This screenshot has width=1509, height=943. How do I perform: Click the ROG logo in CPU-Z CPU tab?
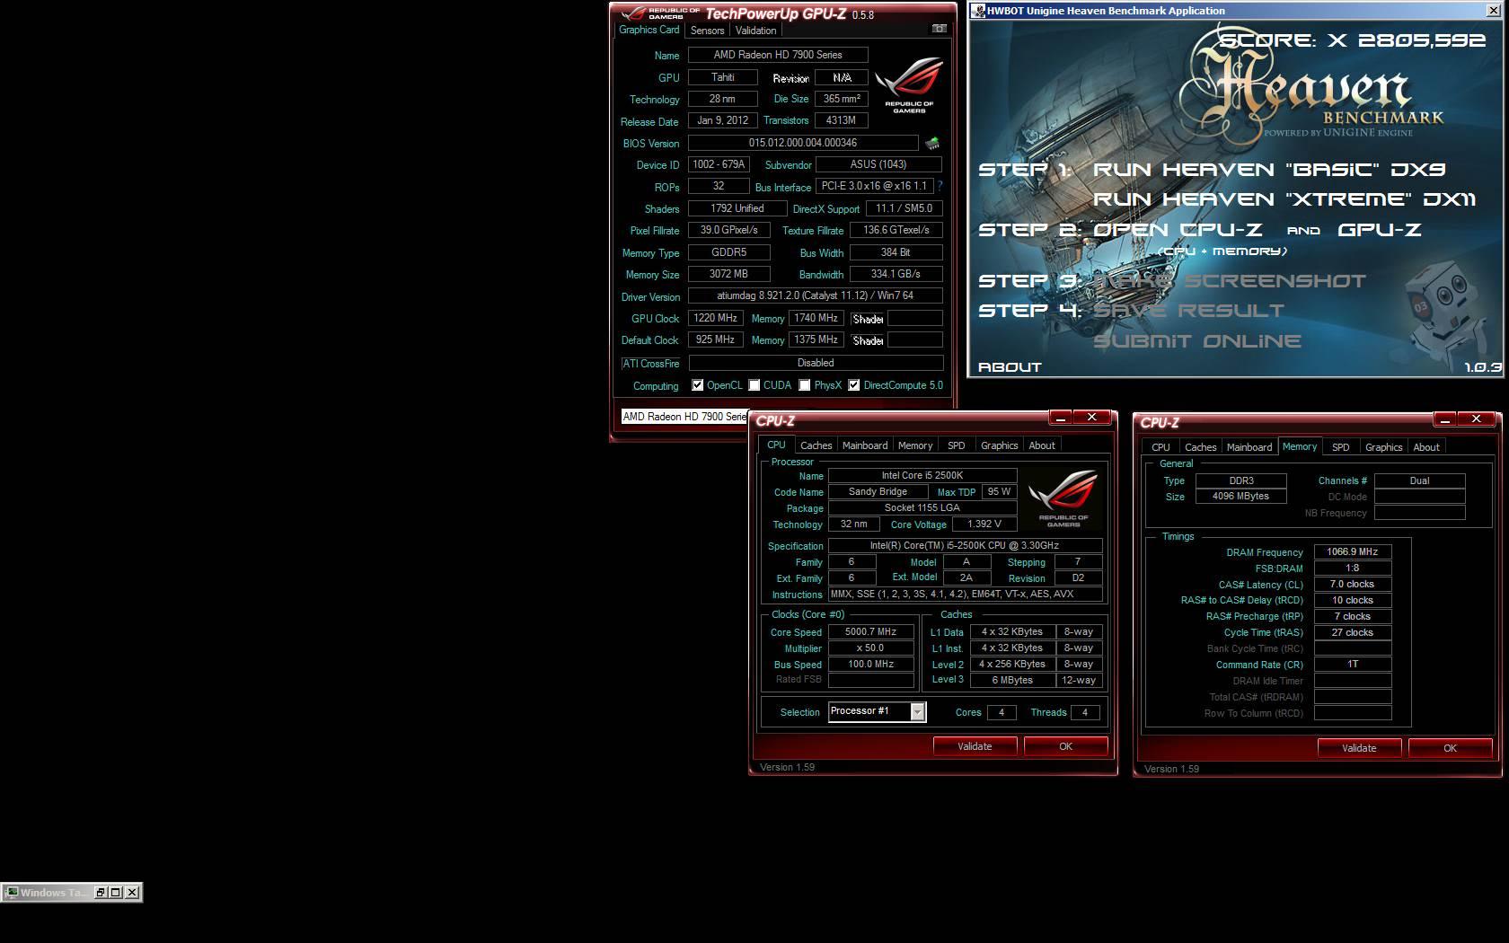click(x=1063, y=498)
